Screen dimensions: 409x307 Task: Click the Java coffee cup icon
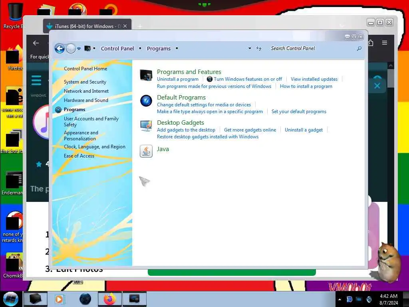[146, 151]
